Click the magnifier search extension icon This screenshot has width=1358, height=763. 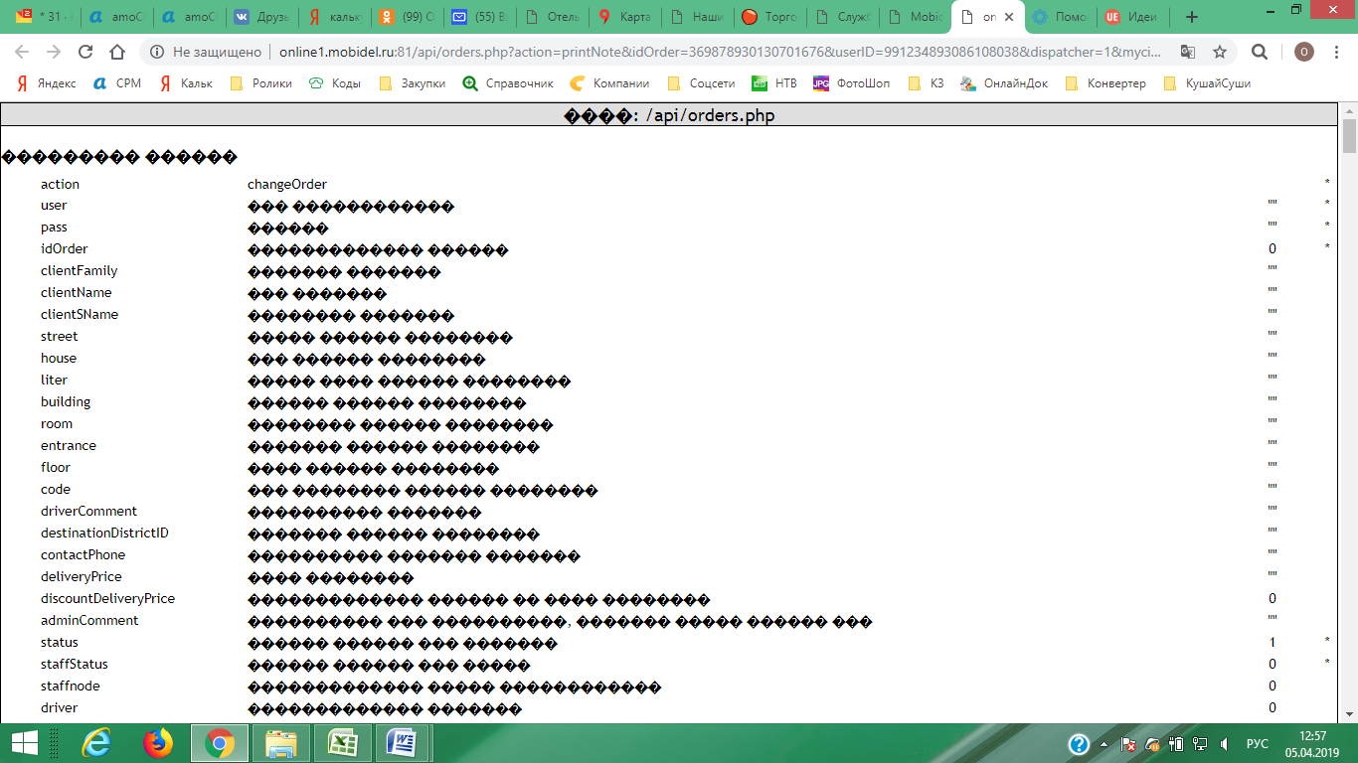click(1260, 52)
